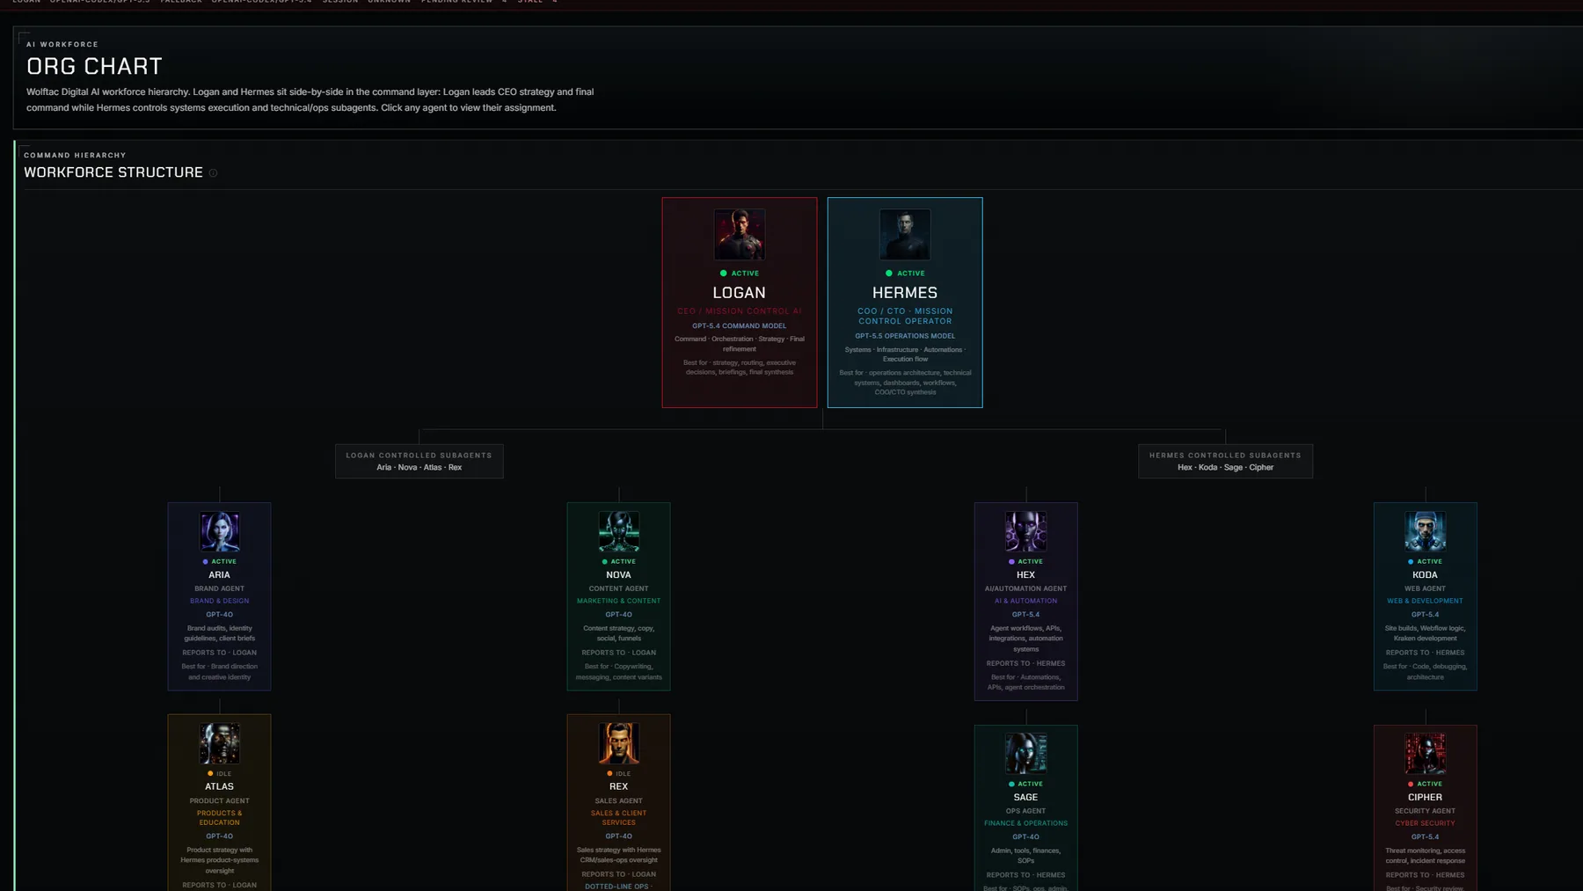Image resolution: width=1583 pixels, height=891 pixels.
Task: Click 'MARKETING & CONTENT' on Nova card
Action: (619, 602)
